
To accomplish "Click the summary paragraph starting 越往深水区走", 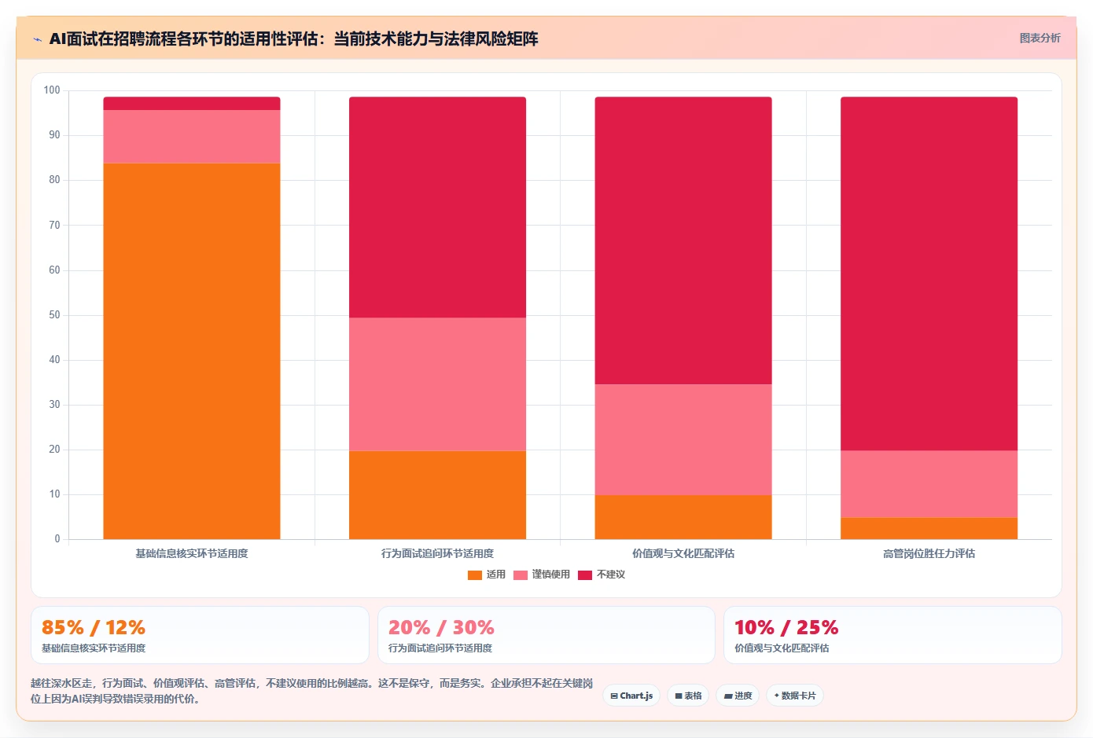I will 311,691.
